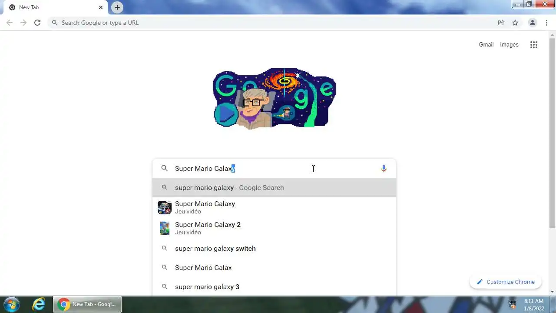Choose the Super Mario Galaxy Jeu vidéo suggestion

[274, 207]
